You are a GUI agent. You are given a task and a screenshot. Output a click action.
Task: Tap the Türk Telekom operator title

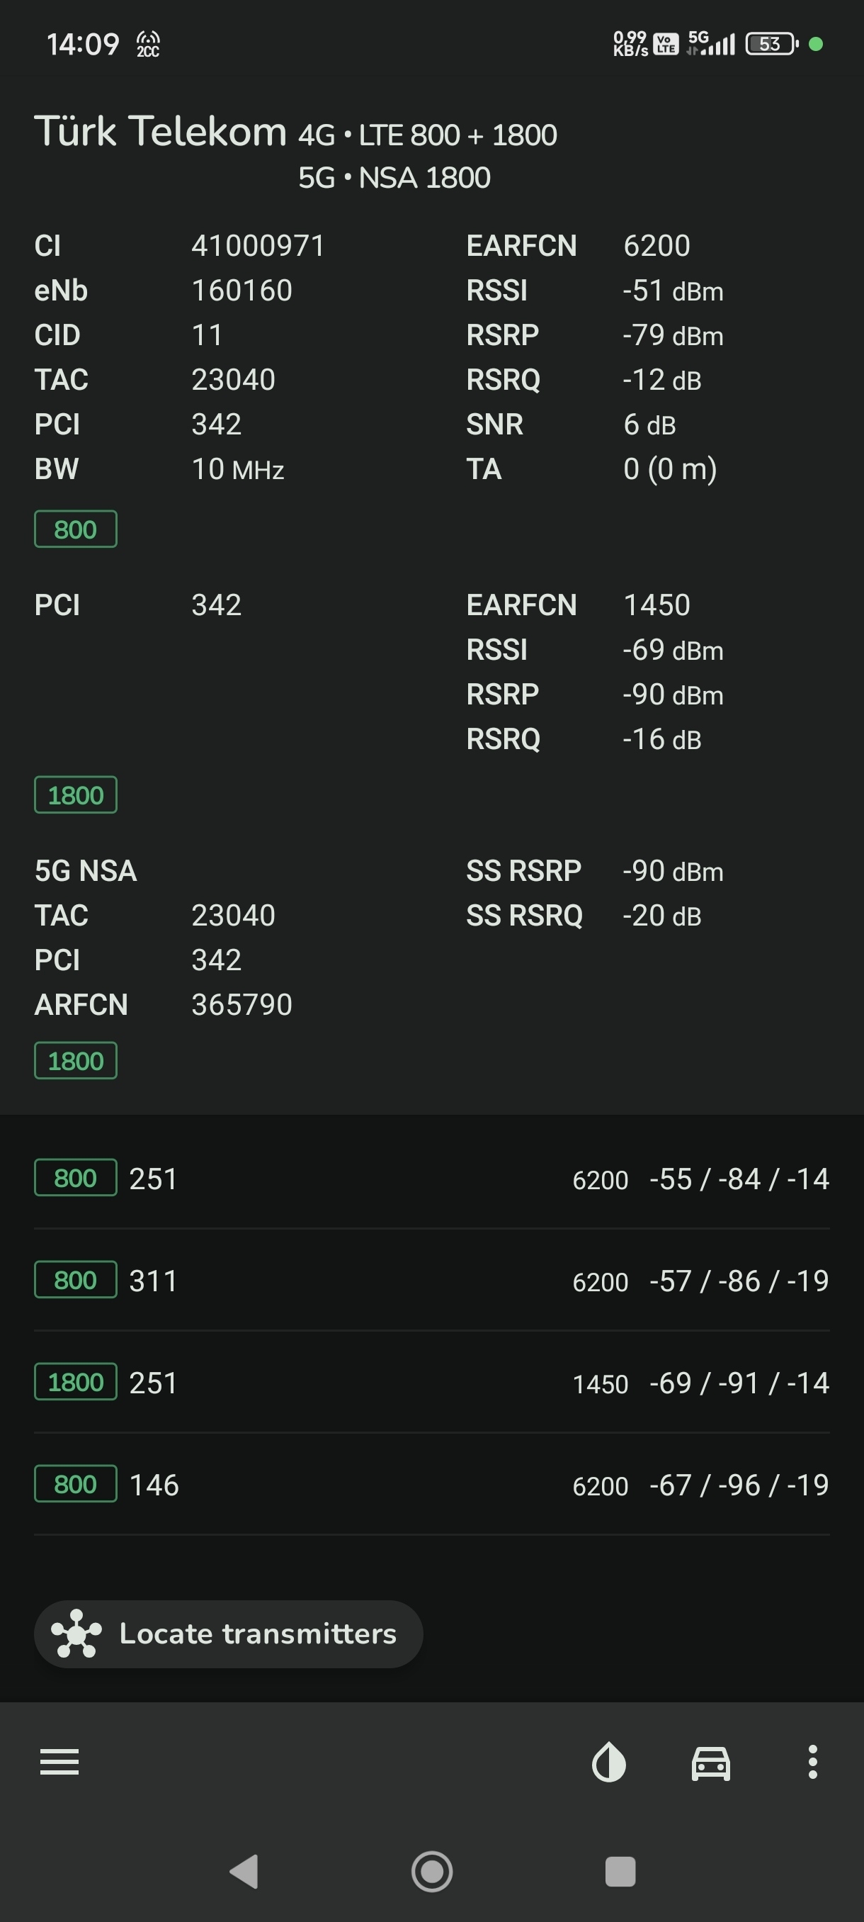[160, 132]
